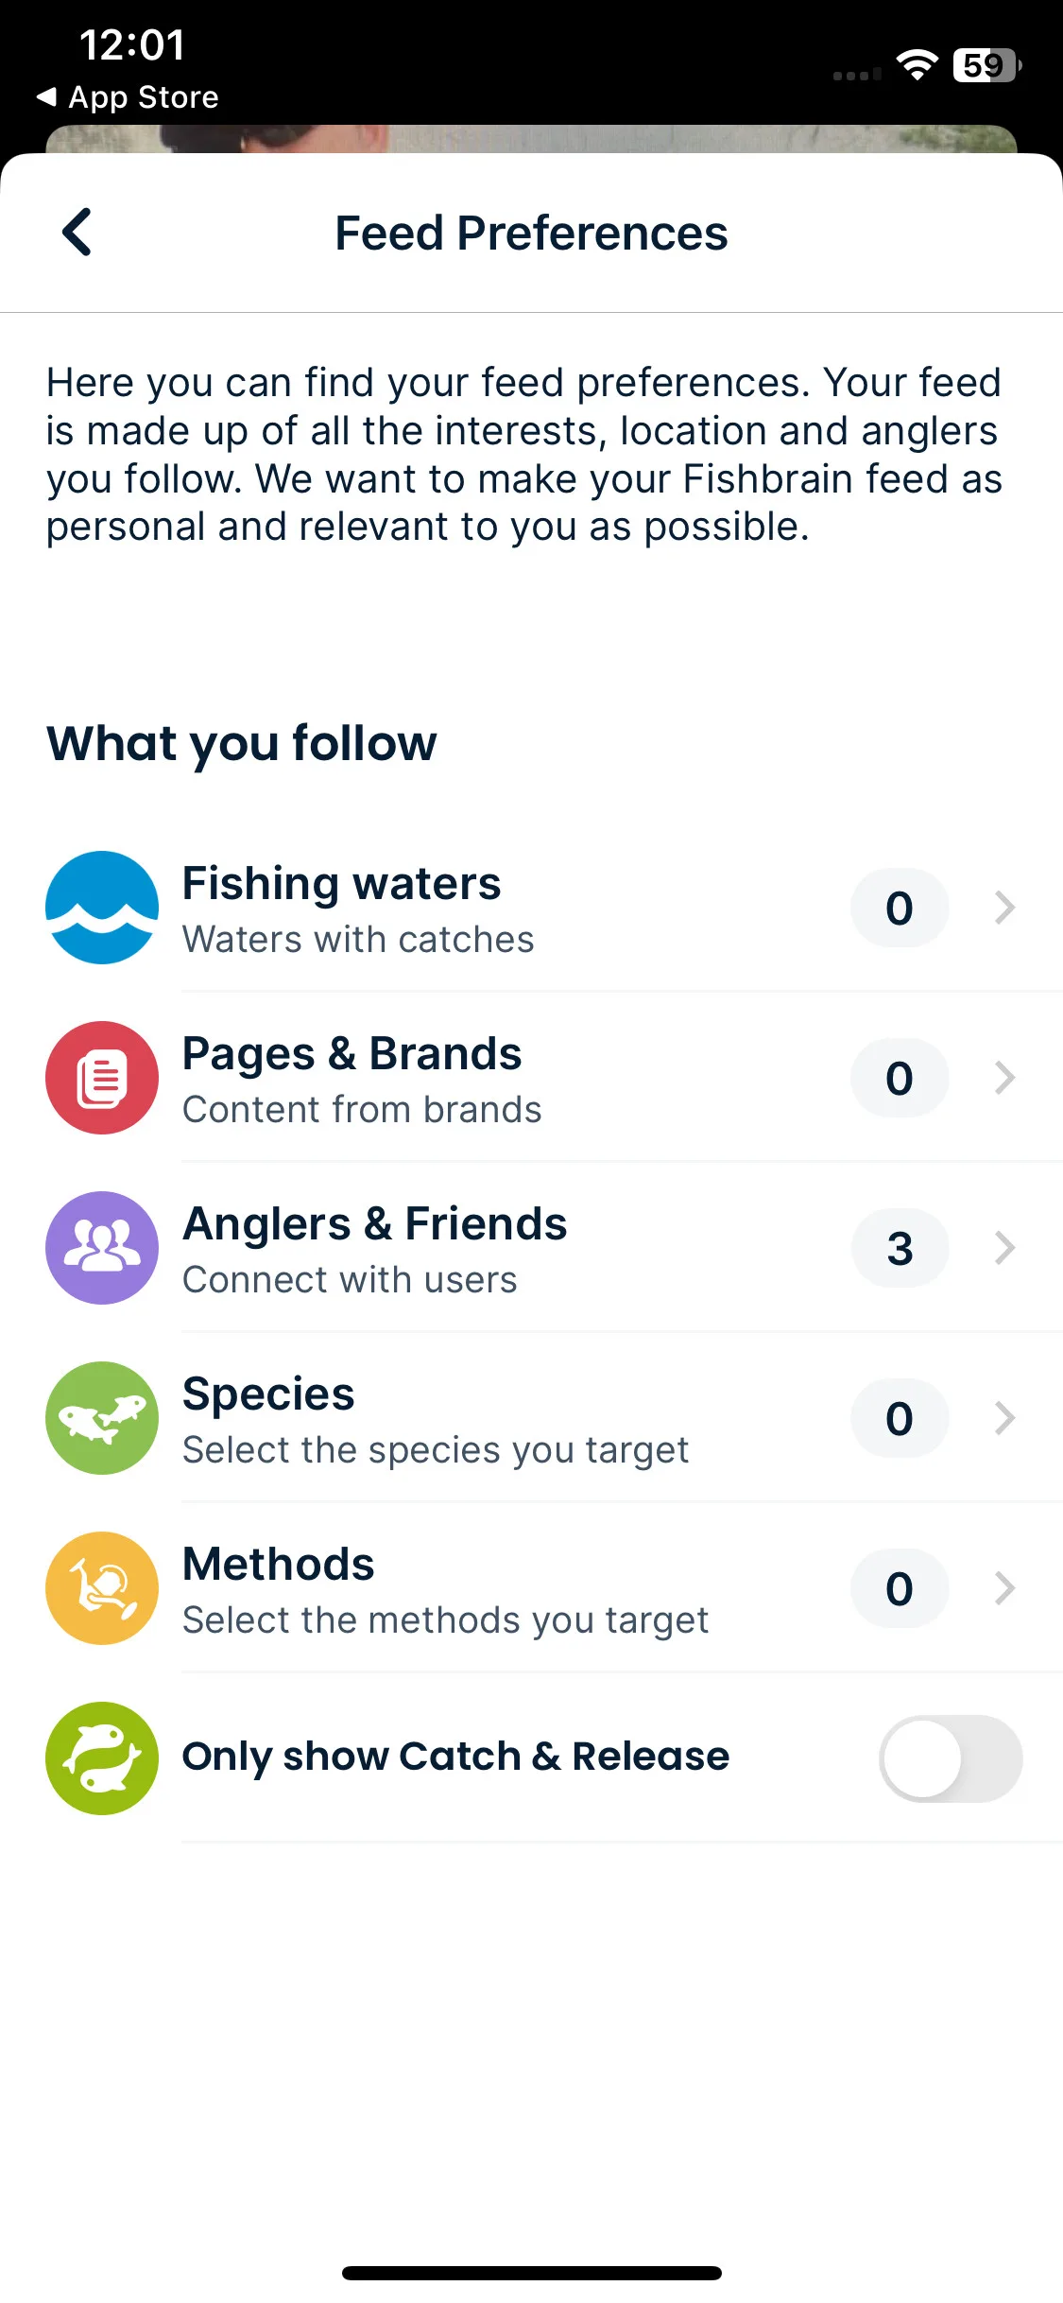
Task: Click the green Species fish icon
Action: click(102, 1418)
